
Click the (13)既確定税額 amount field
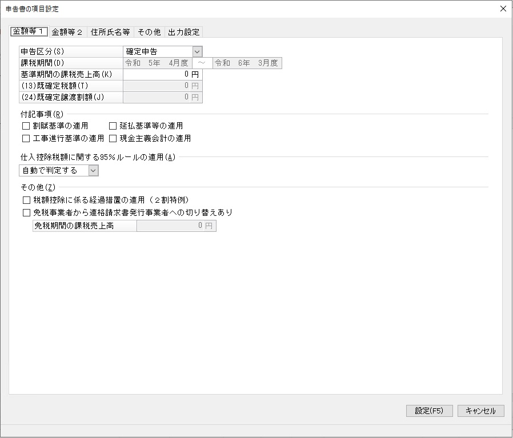point(162,86)
